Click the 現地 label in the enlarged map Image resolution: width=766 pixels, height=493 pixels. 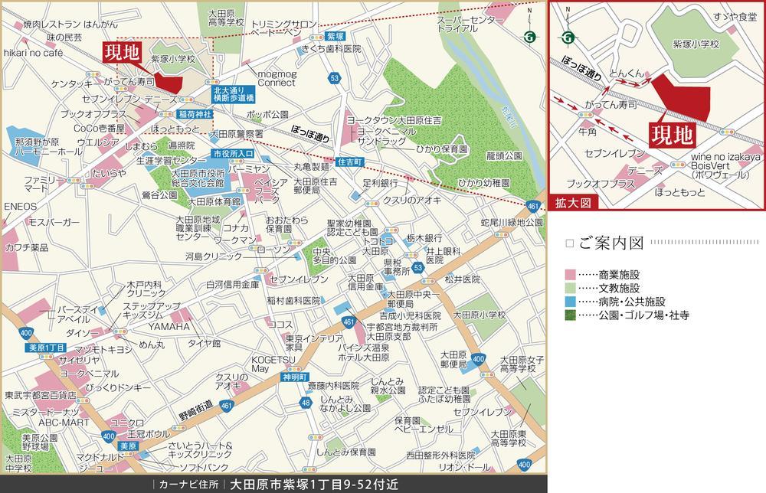click(673, 135)
